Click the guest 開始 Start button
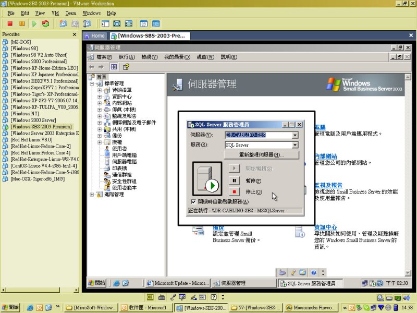The height and width of the screenshot is (313, 417). [x=97, y=283]
